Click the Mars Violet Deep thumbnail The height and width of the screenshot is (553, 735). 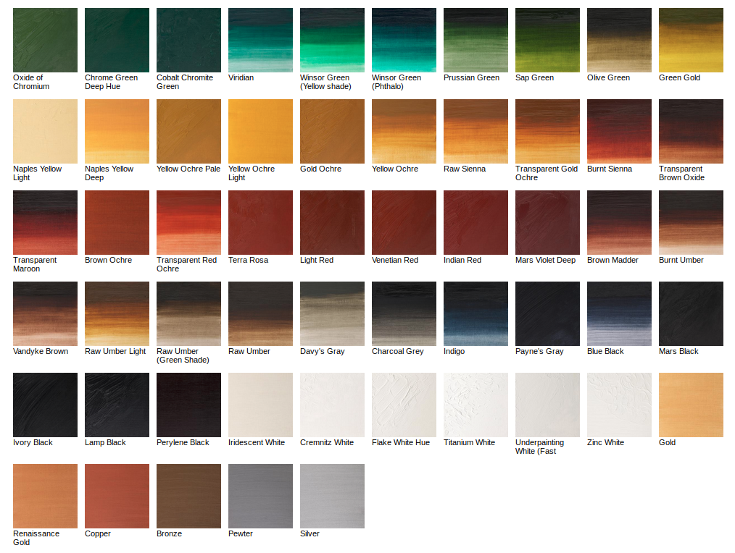[x=547, y=222]
